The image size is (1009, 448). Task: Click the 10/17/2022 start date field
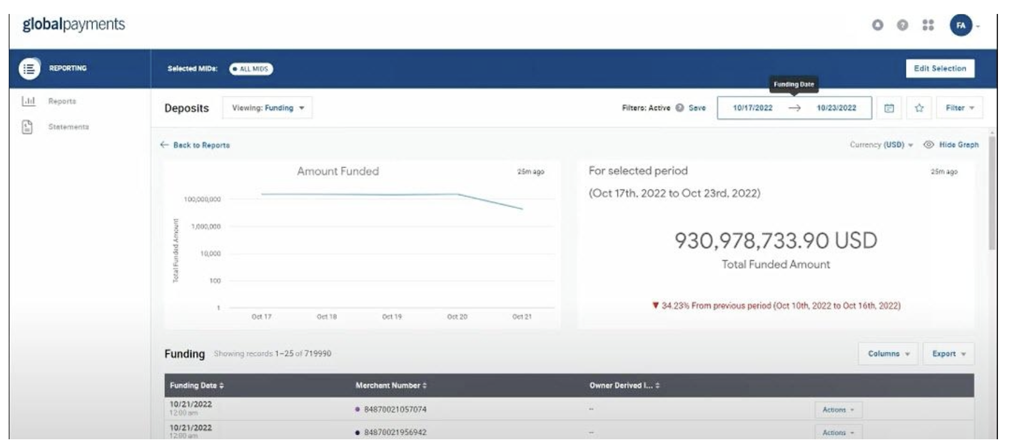point(752,108)
